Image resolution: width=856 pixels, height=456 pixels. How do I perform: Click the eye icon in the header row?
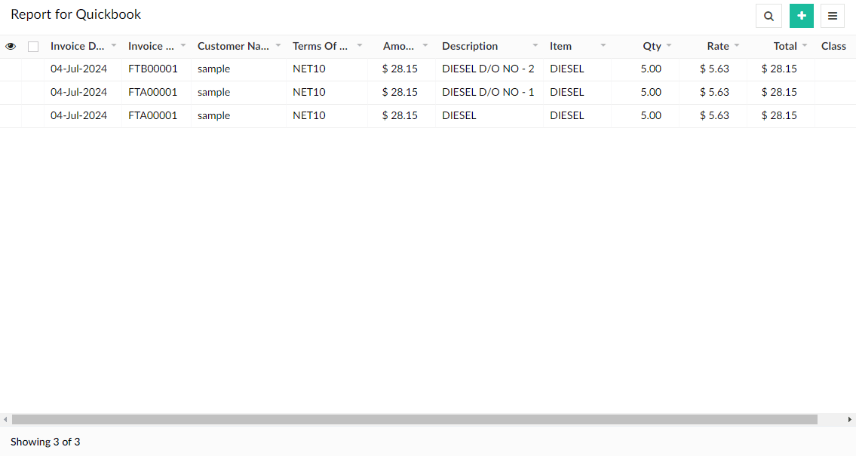coord(11,46)
